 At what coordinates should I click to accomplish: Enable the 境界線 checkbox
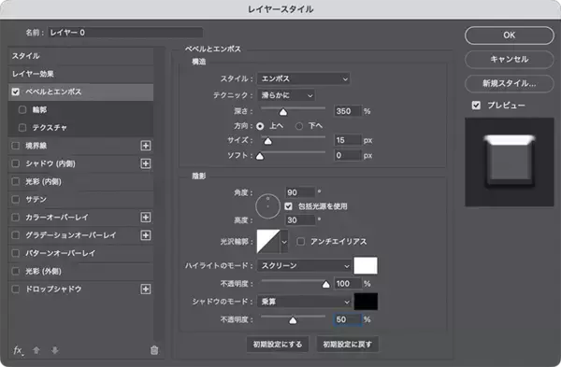pos(15,146)
